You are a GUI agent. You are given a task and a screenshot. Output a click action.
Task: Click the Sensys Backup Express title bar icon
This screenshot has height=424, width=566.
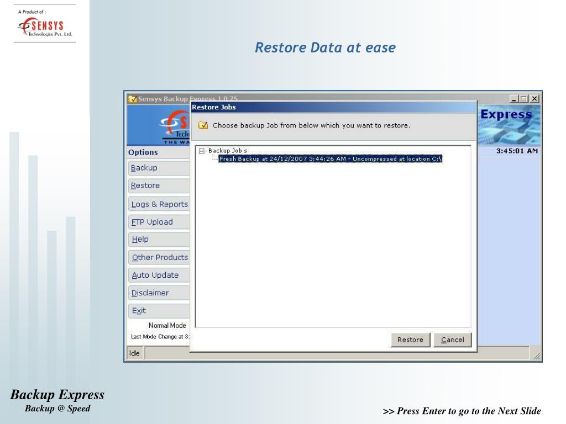133,99
